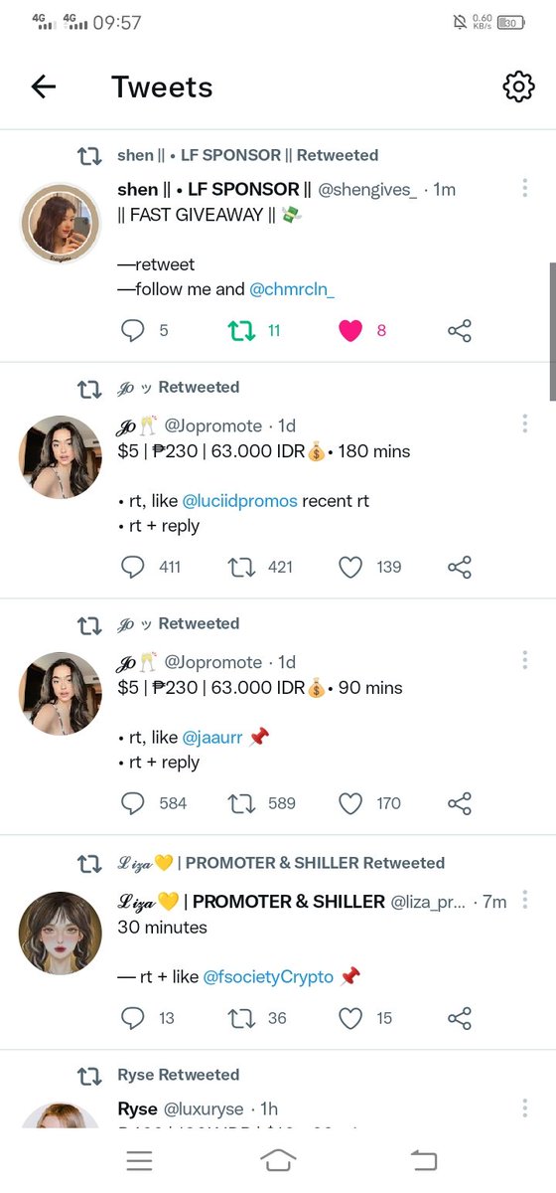Open overflow menu on Jopromote's 180 mins tweet
This screenshot has height=1193, width=556.
(524, 425)
